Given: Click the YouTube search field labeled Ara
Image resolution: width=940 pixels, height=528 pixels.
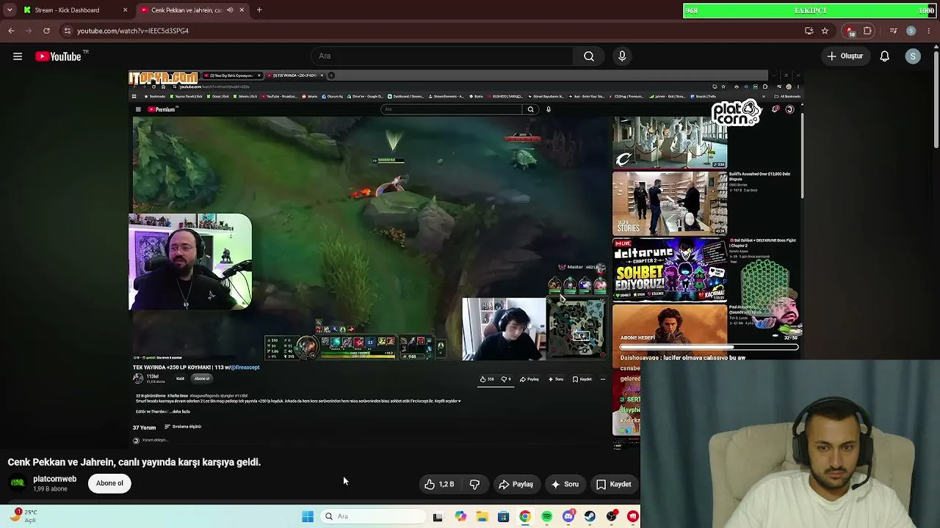Looking at the screenshot, I should pos(442,56).
